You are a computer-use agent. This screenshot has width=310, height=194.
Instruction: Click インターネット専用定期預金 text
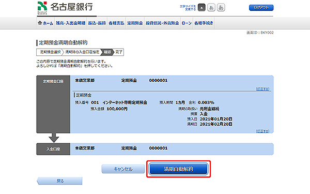(x=125, y=102)
